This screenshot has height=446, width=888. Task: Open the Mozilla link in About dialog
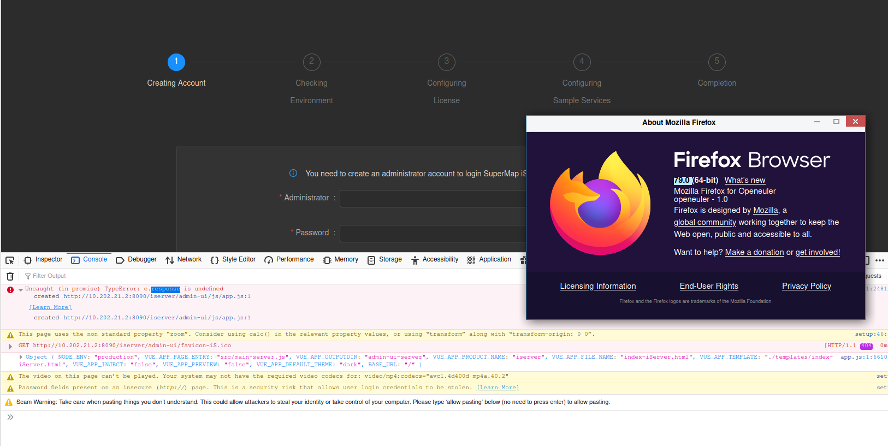pos(766,210)
